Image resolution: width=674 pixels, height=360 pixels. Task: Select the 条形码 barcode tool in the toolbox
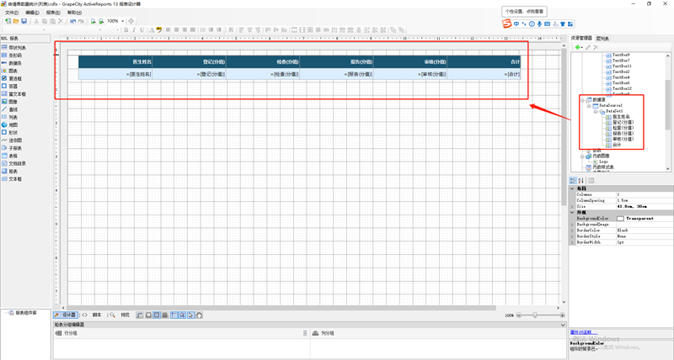click(x=15, y=56)
